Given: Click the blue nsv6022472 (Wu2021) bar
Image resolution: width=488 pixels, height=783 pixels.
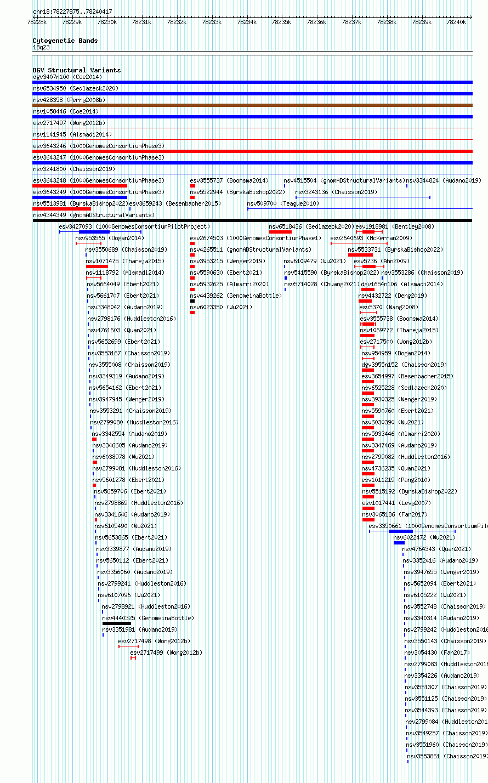Looking at the screenshot, I should point(399,543).
